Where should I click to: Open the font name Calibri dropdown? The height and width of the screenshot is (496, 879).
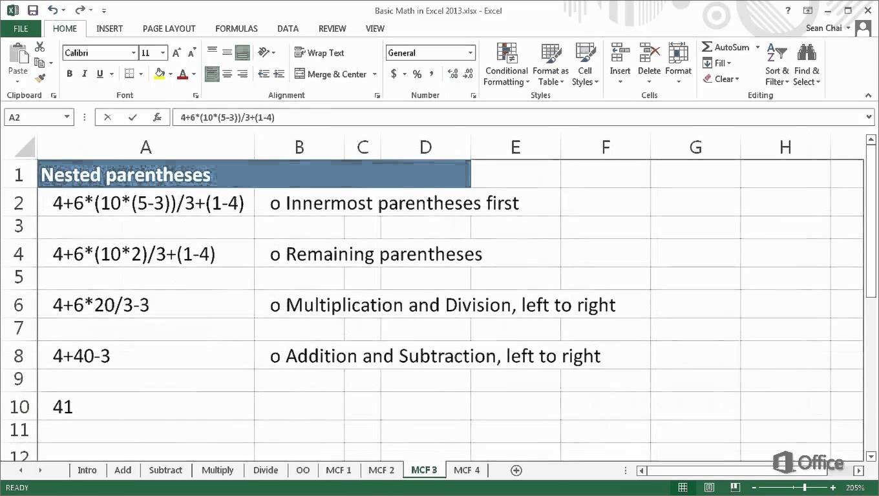[134, 53]
